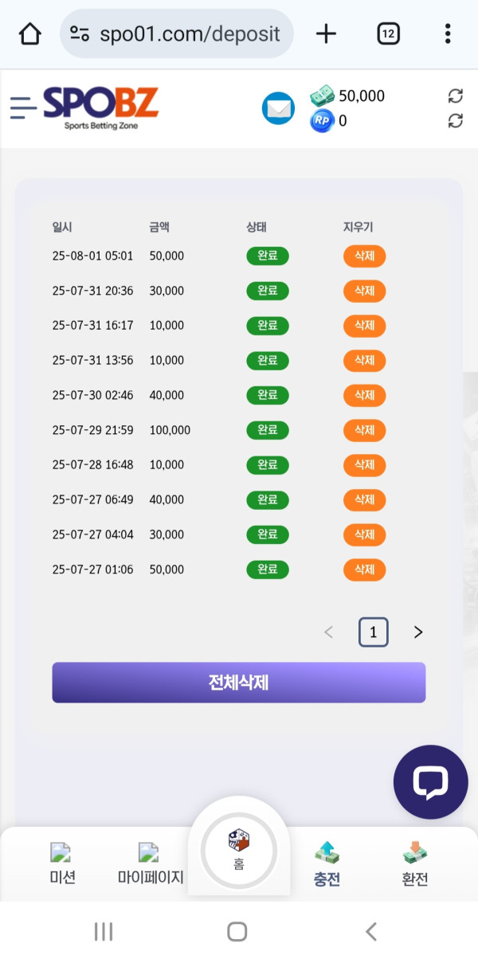Tap the browser home icon
The height and width of the screenshot is (959, 478).
29,33
